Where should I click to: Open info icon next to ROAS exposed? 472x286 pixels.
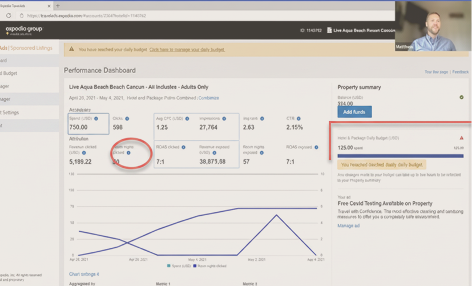(x=316, y=147)
